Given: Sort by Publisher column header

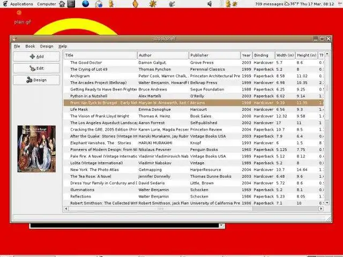Looking at the screenshot, I should pyautogui.click(x=214, y=55).
